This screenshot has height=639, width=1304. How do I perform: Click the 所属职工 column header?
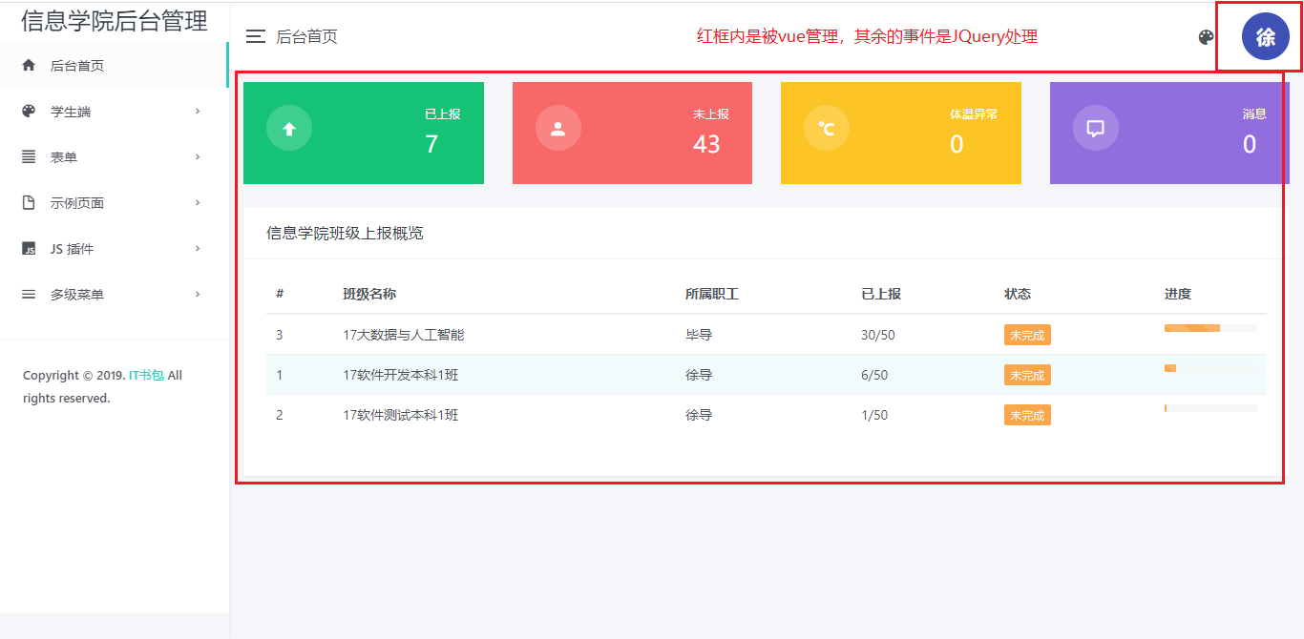click(x=712, y=294)
